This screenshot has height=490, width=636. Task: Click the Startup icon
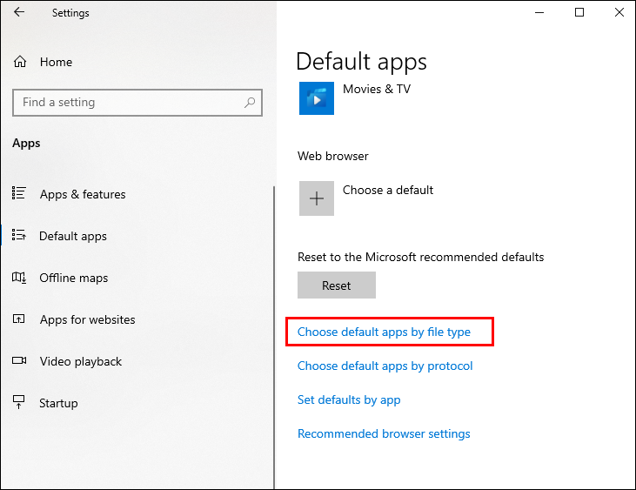(x=19, y=403)
